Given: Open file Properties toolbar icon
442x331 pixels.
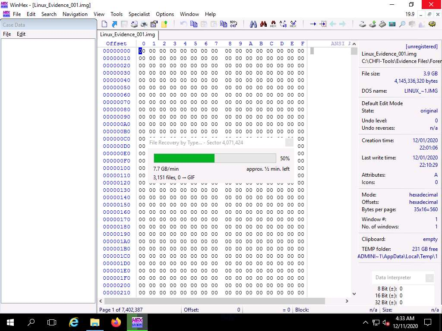Looking at the screenshot, I should [x=154, y=24].
